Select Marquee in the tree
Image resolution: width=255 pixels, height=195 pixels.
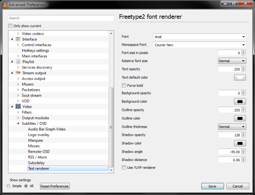click(36, 140)
